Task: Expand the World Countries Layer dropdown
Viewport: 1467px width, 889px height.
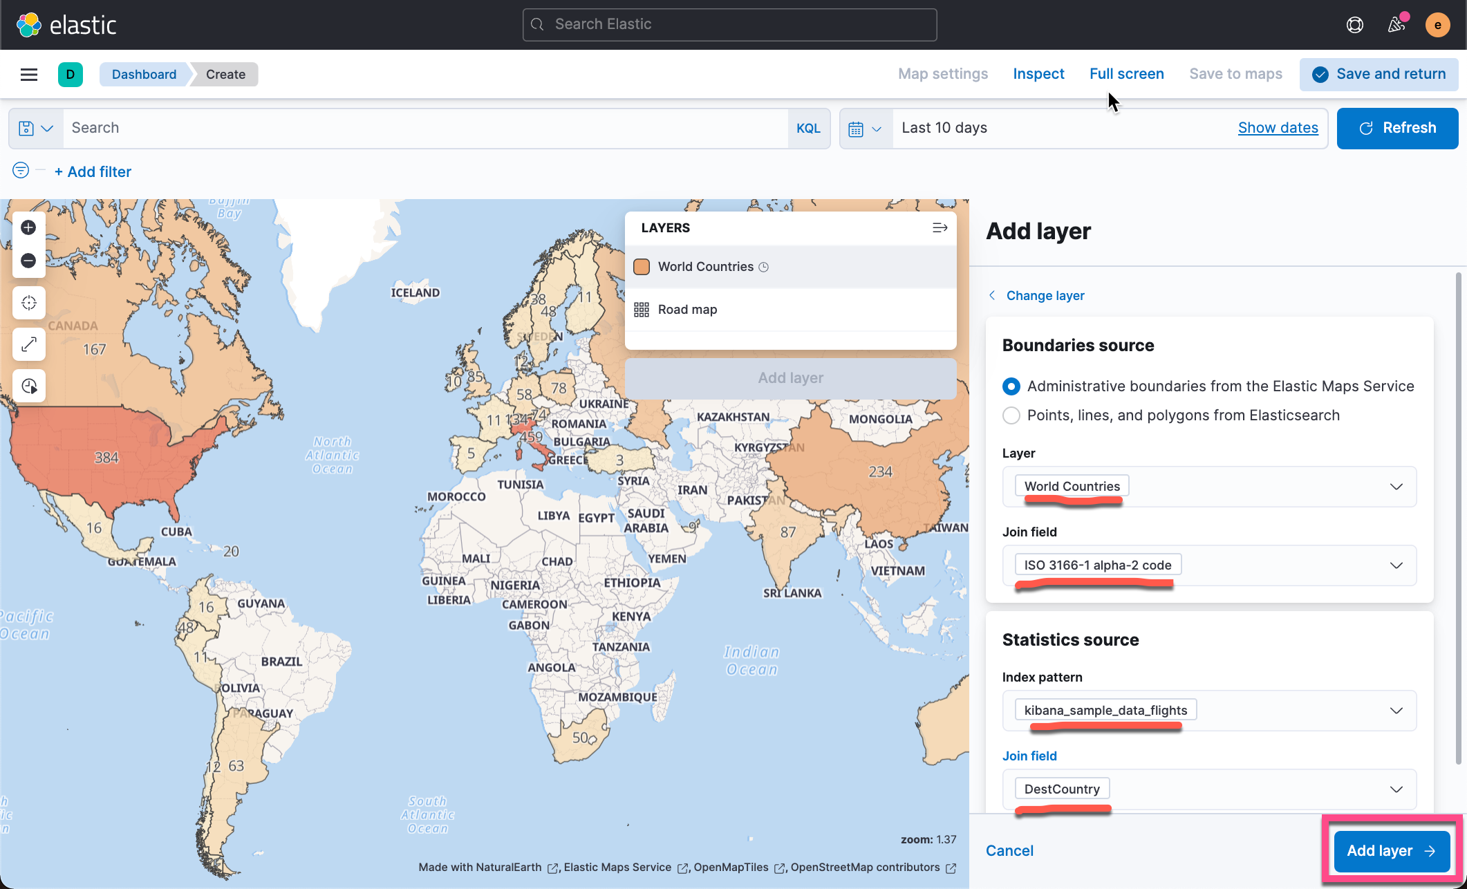Action: click(x=1396, y=487)
